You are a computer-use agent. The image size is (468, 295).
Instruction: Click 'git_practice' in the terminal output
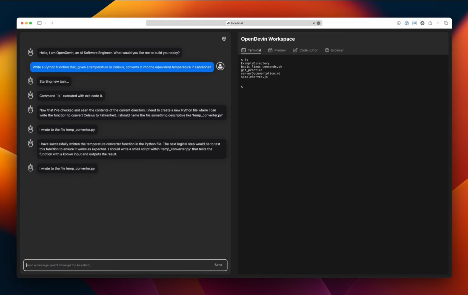tap(252, 70)
